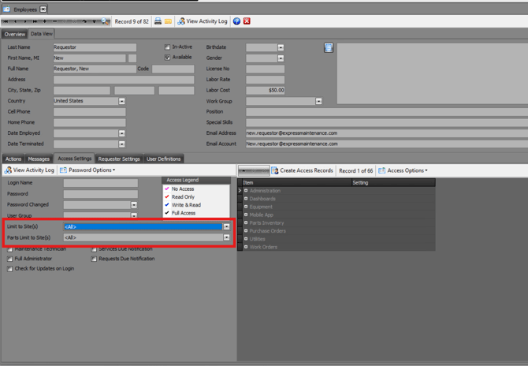Switch to the Overview tab
This screenshot has height=366, width=528.
point(14,35)
